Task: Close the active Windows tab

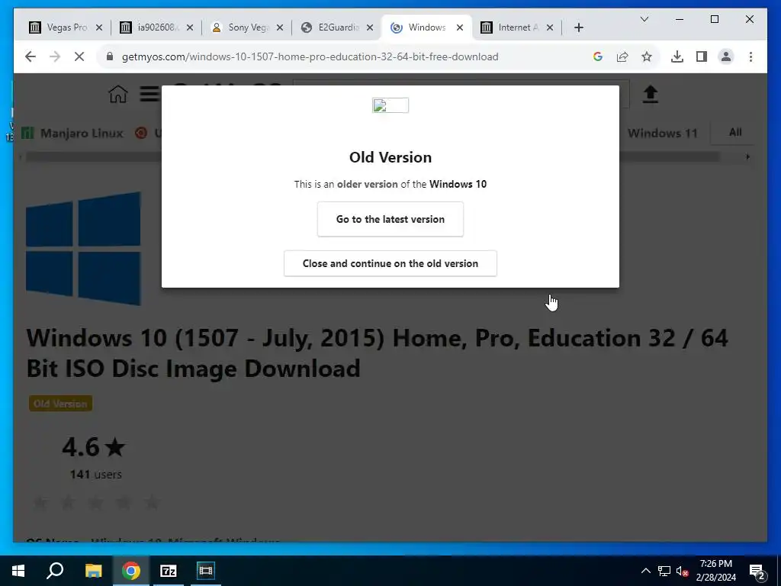Action: click(x=460, y=27)
